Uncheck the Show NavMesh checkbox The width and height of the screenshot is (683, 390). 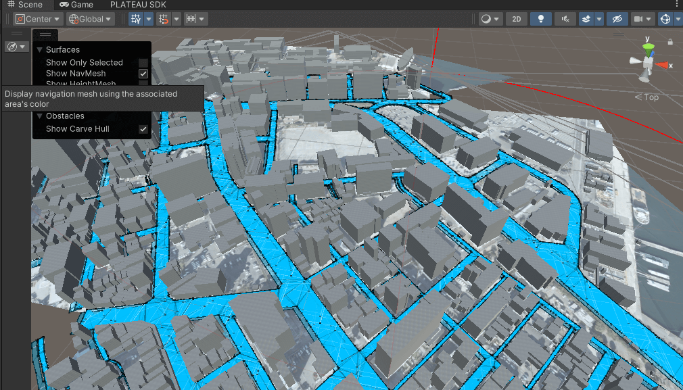coord(143,74)
